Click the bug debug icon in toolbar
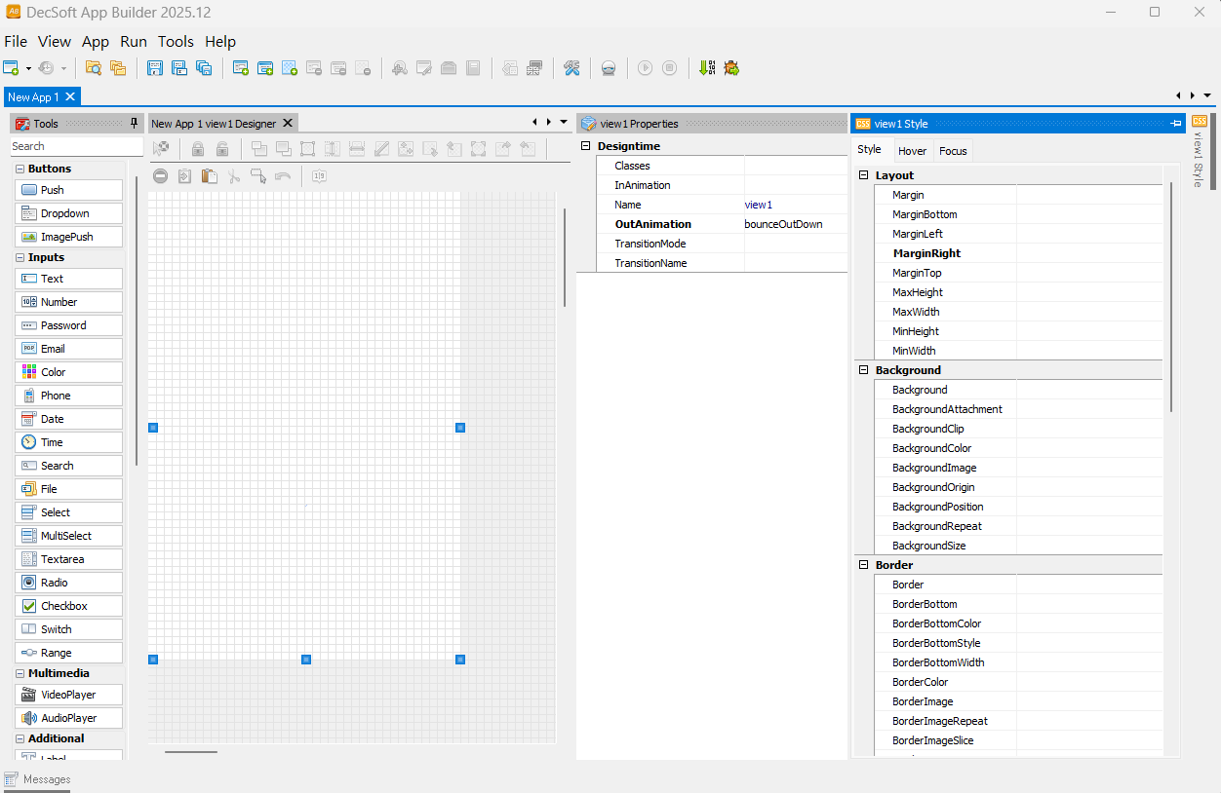1221x793 pixels. click(731, 68)
